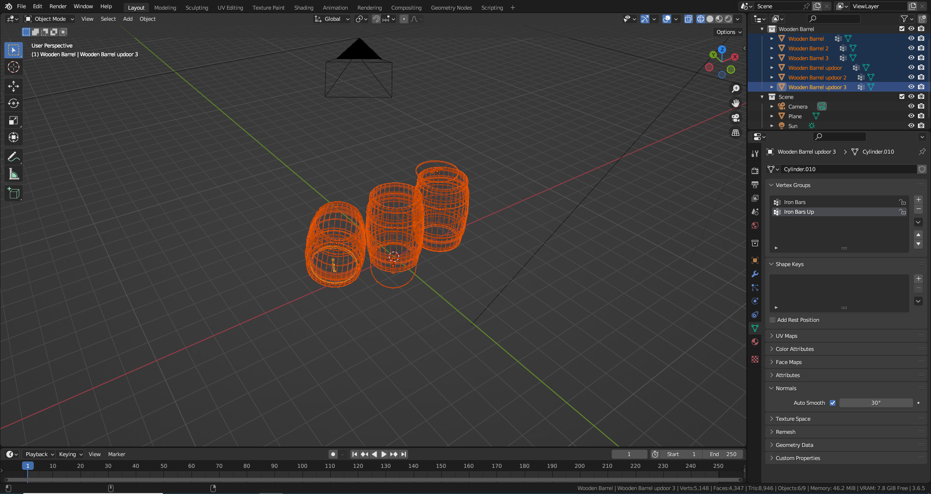The image size is (931, 494).
Task: Click the mesh name field Cylinder.010
Action: 848,169
